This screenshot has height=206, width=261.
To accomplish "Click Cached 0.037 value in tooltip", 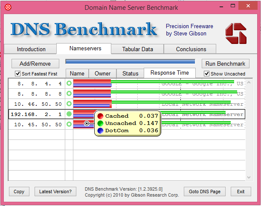I will click(x=148, y=116).
